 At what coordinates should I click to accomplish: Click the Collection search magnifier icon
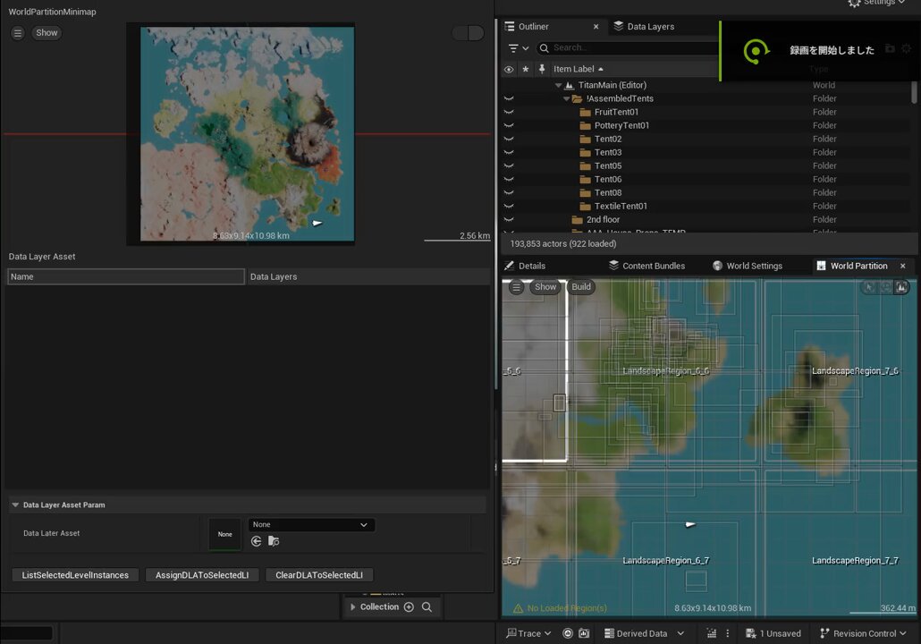(427, 607)
